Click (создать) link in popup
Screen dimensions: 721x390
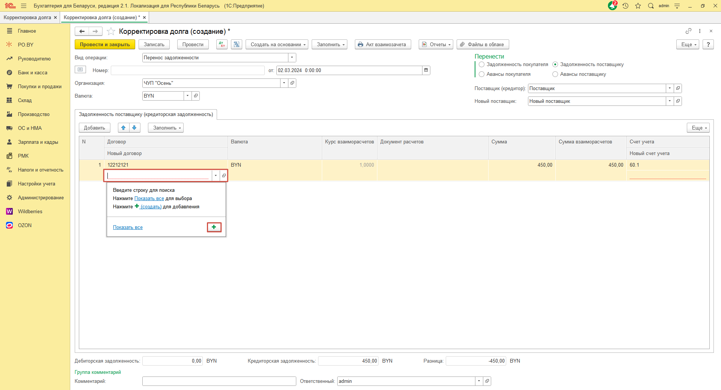coord(151,206)
